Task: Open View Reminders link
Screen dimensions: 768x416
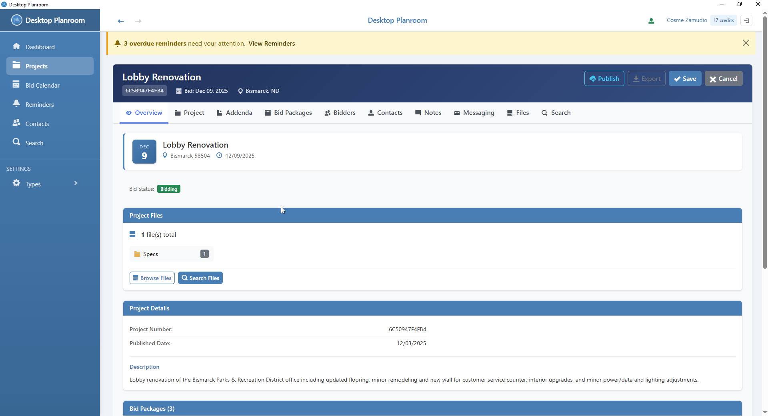Action: (x=272, y=43)
